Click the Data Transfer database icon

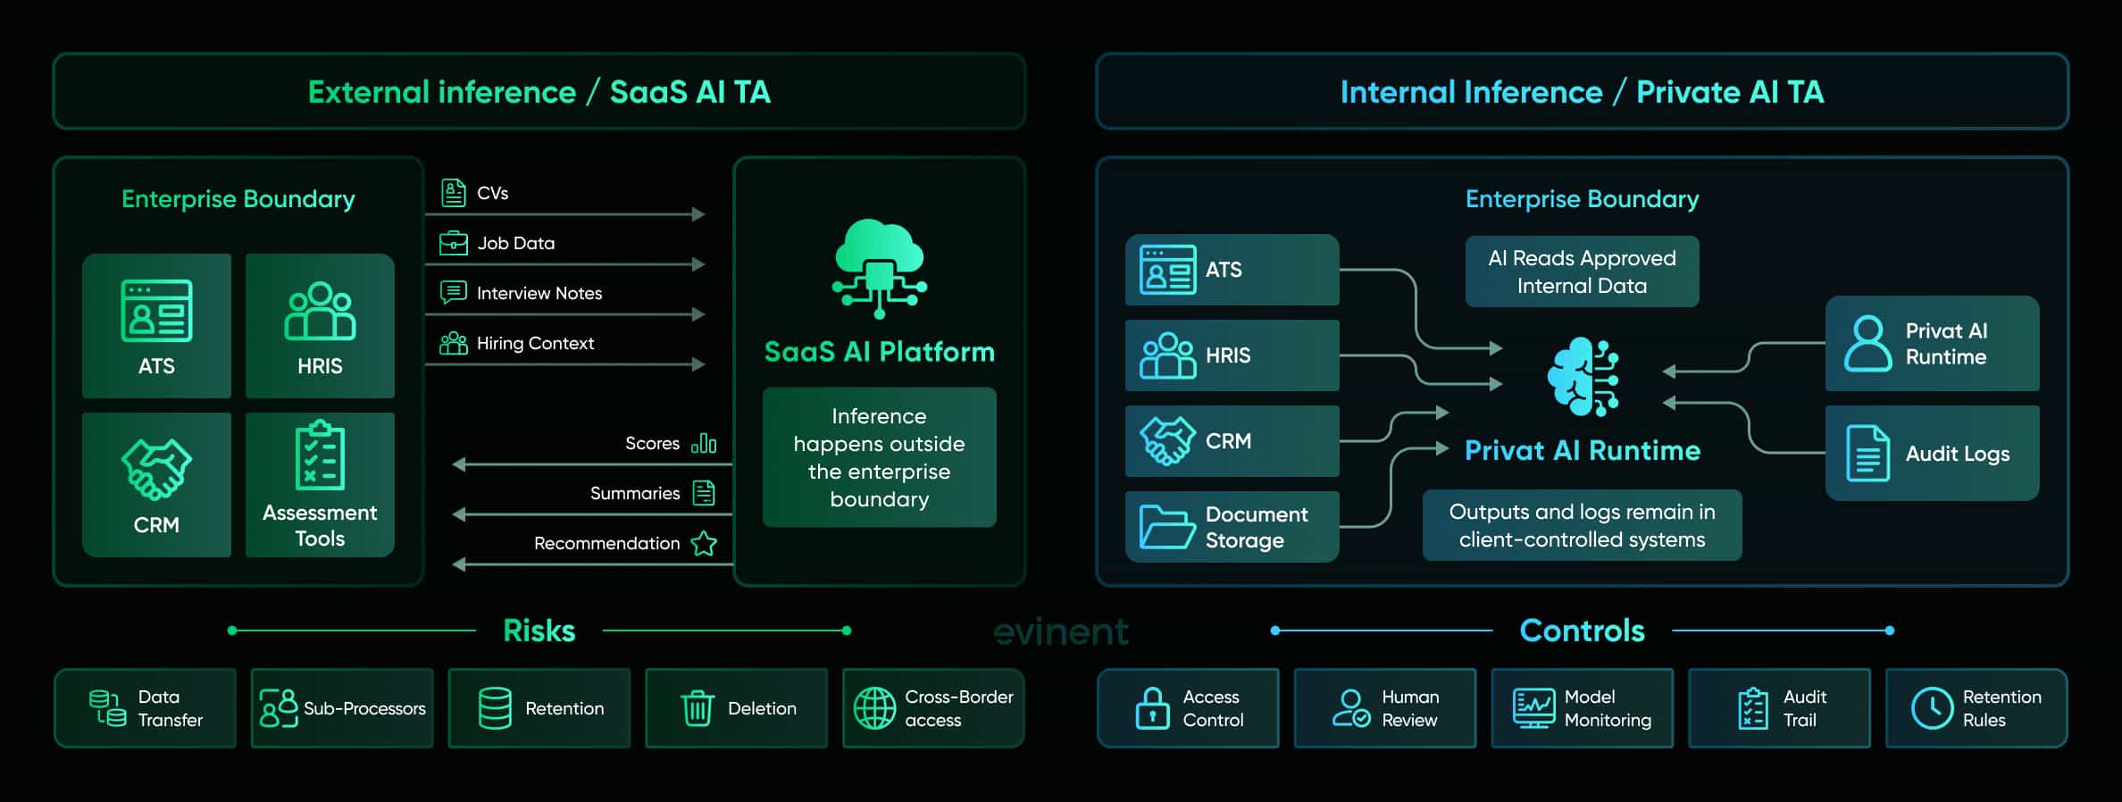click(107, 708)
